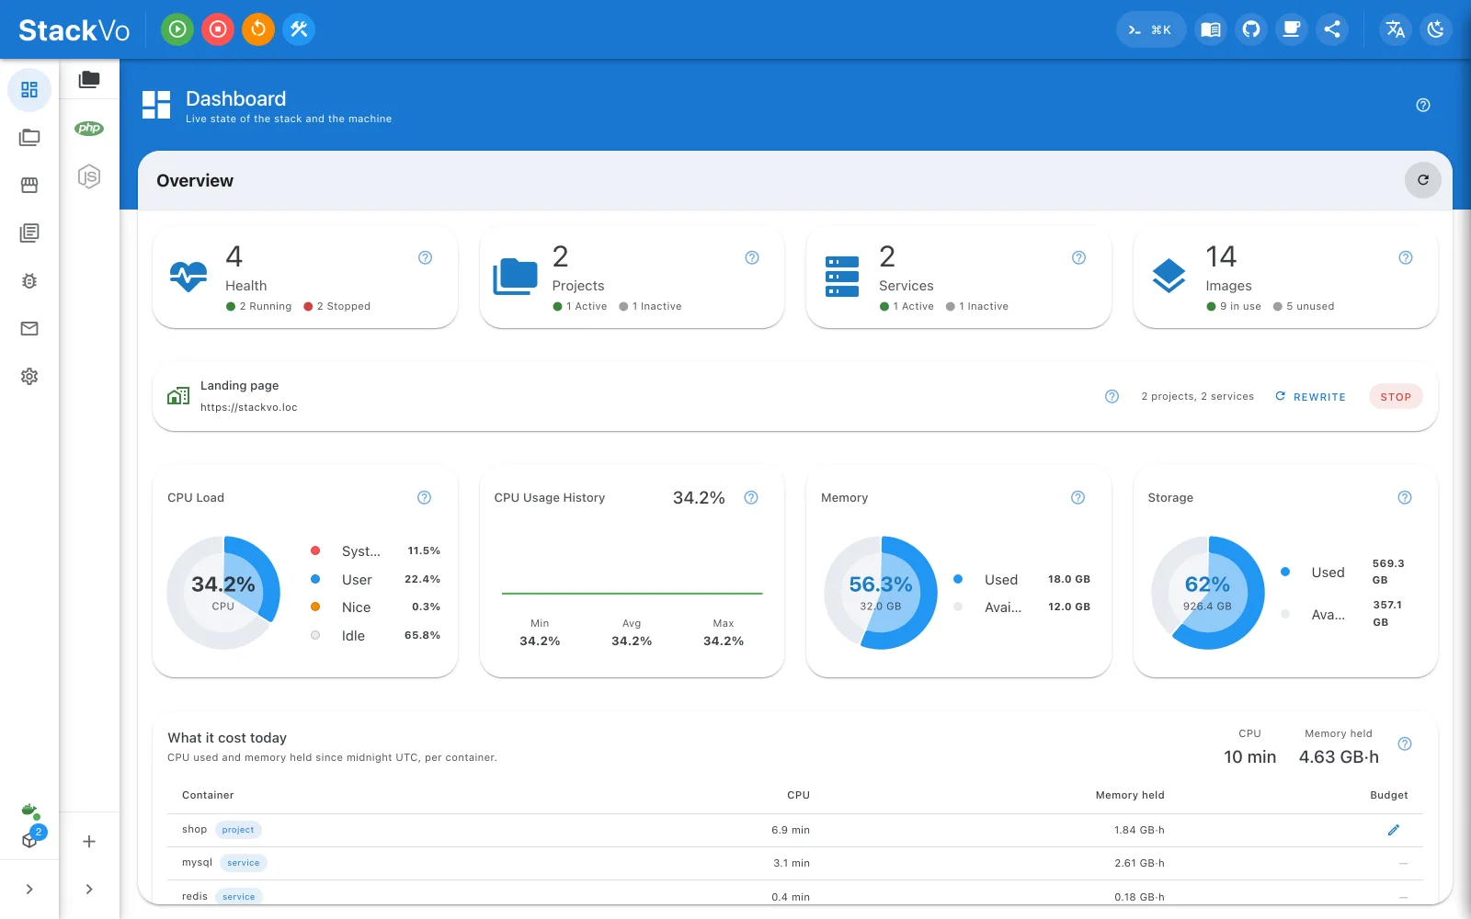
Task: Select the PHP project icon
Action: (x=89, y=129)
